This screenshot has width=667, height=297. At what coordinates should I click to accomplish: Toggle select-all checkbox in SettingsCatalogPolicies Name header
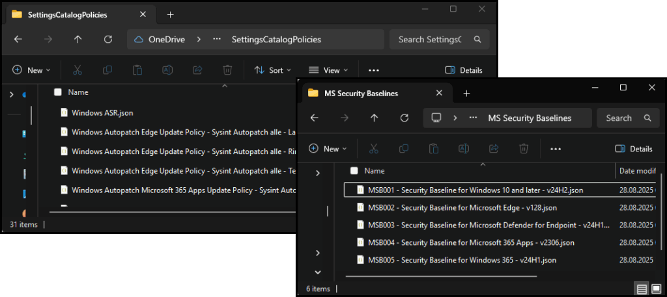[58, 92]
